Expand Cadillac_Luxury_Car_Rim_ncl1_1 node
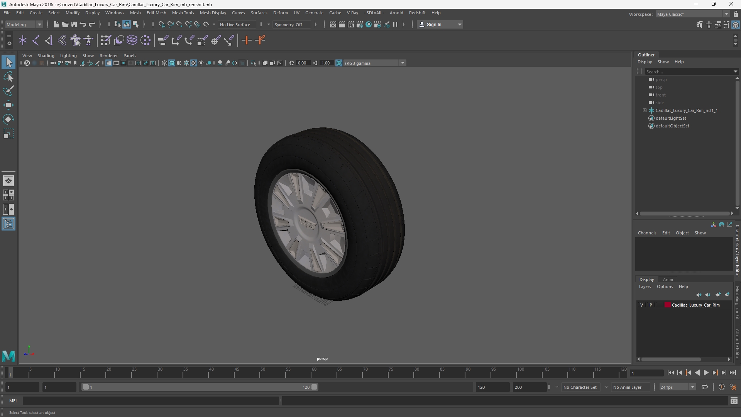This screenshot has height=417, width=741. [645, 110]
